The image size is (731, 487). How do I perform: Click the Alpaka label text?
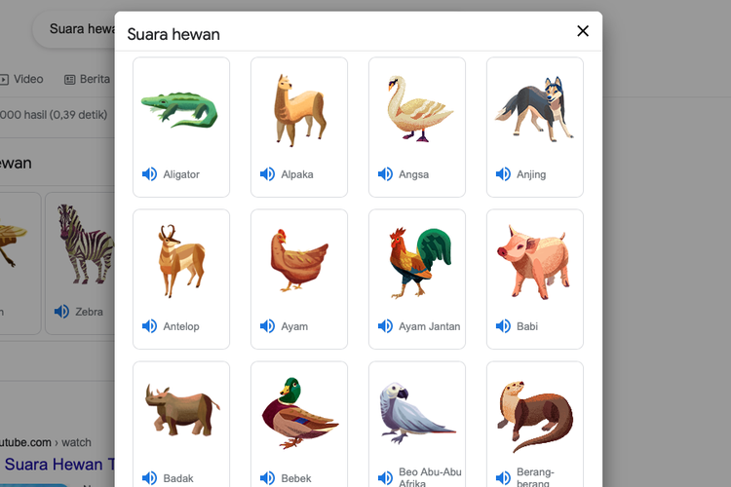click(297, 174)
